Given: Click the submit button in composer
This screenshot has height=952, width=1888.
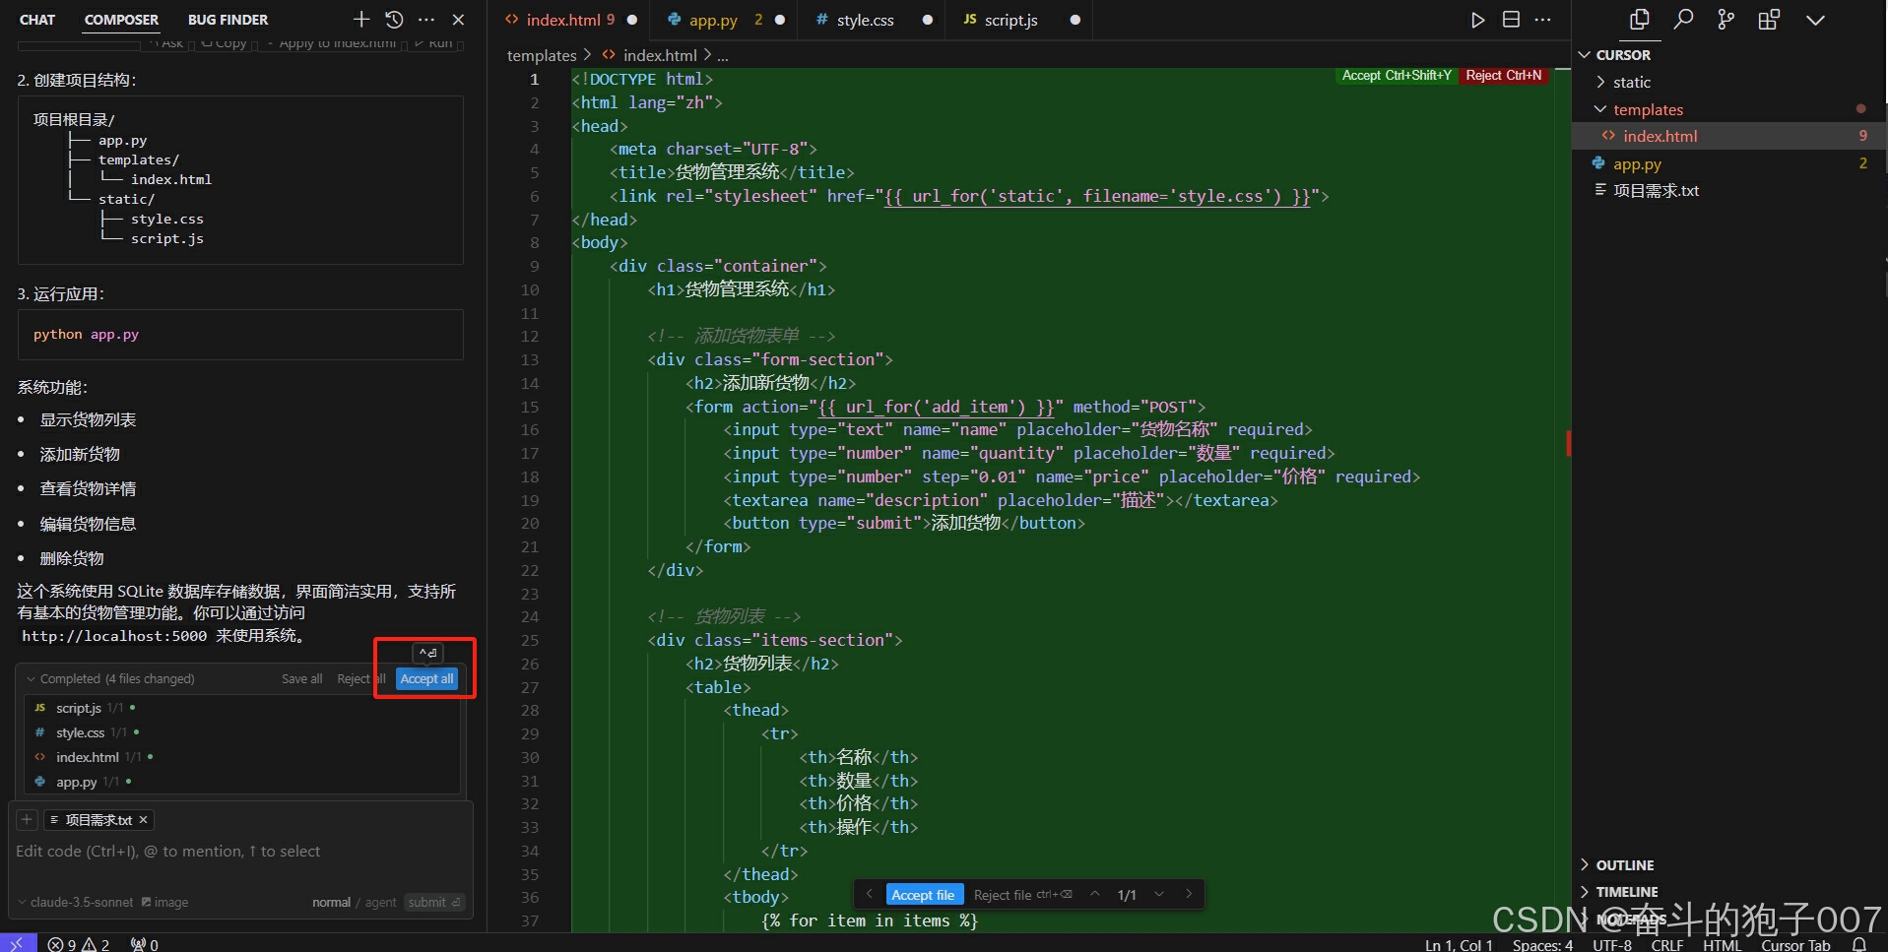Looking at the screenshot, I should point(433,902).
